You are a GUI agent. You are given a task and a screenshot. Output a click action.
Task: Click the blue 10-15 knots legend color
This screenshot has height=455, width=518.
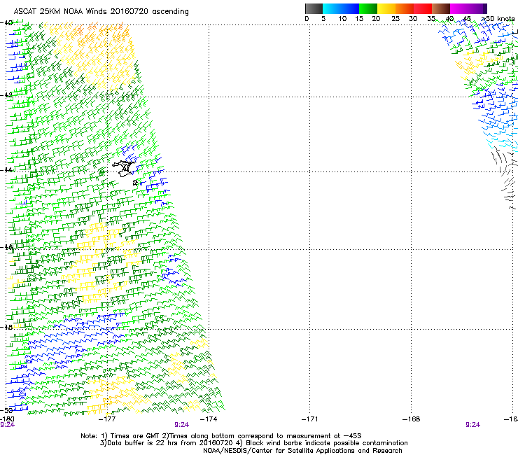click(350, 8)
